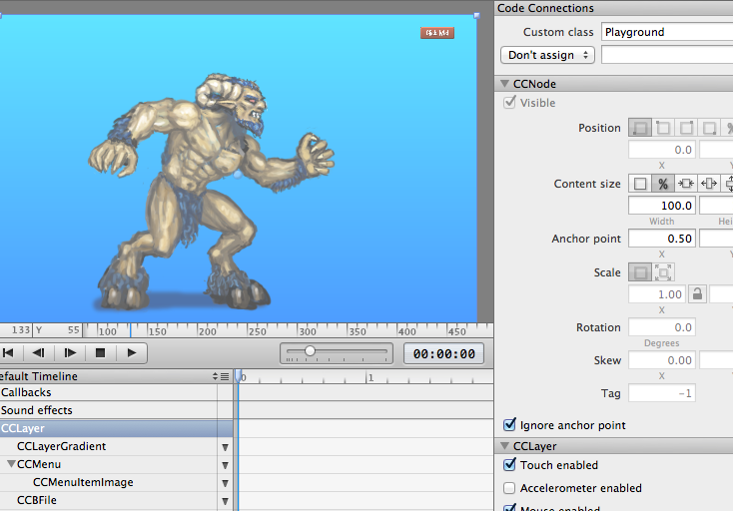Viewport: 733px width, 511px height.
Task: Click the Anchor point X field
Action: pos(662,239)
